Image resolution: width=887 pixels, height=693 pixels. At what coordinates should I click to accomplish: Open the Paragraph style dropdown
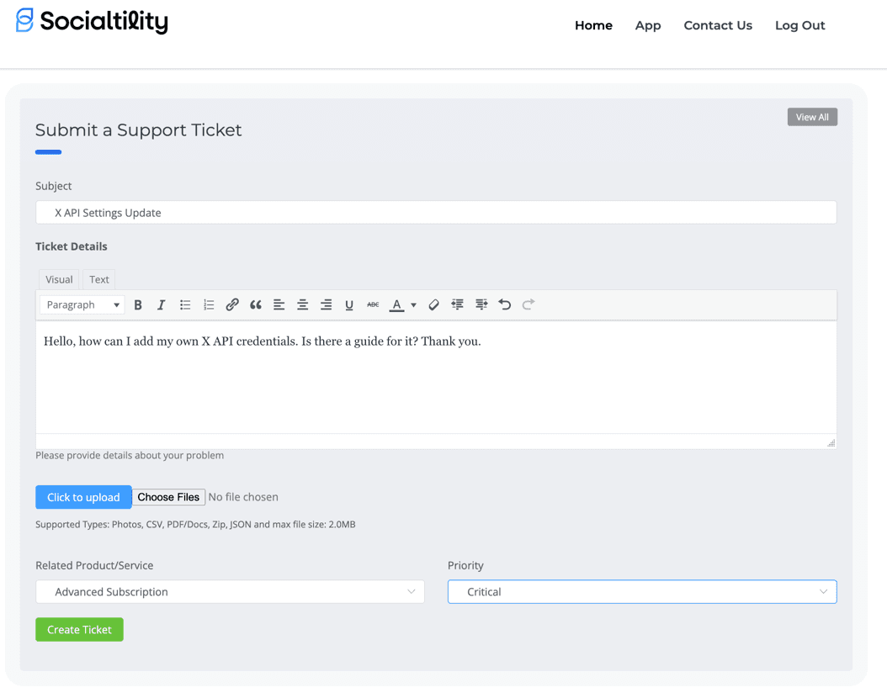pyautogui.click(x=81, y=304)
